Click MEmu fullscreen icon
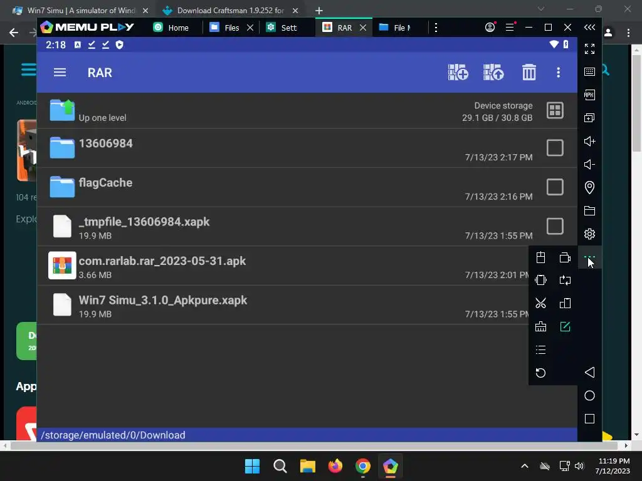Viewport: 642px width, 481px height. tap(589, 49)
